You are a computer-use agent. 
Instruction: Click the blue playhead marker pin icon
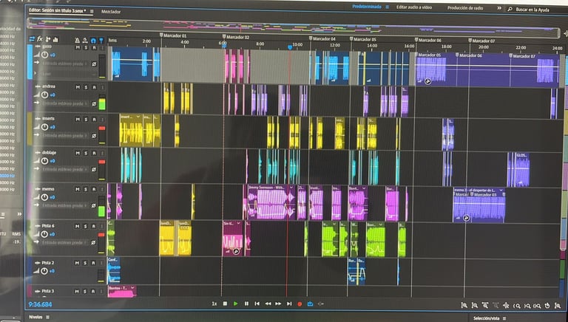click(101, 41)
